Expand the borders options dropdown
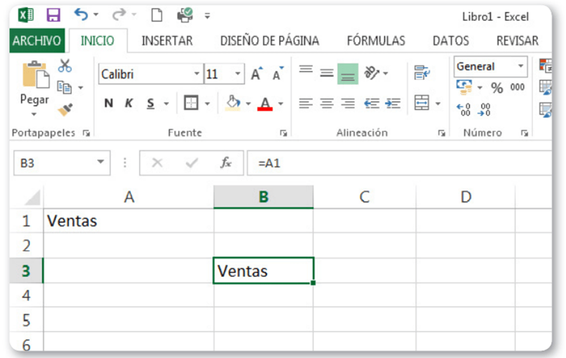Image resolution: width=566 pixels, height=358 pixels. pos(208,104)
